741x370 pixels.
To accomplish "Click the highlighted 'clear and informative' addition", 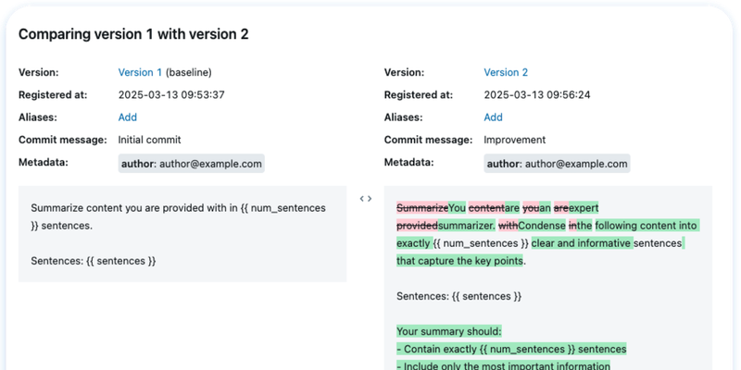I will [x=582, y=243].
